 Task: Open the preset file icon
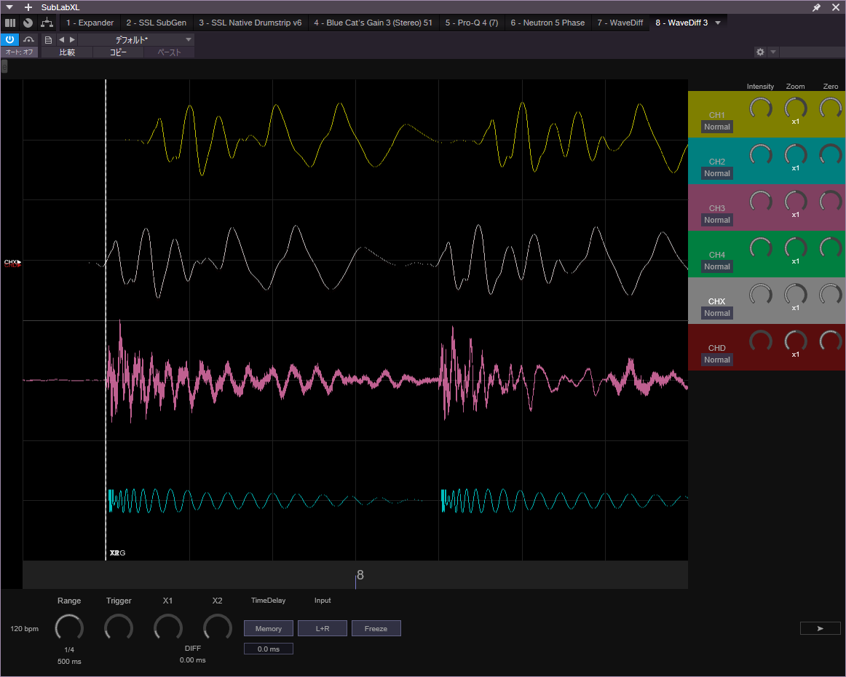pos(48,40)
